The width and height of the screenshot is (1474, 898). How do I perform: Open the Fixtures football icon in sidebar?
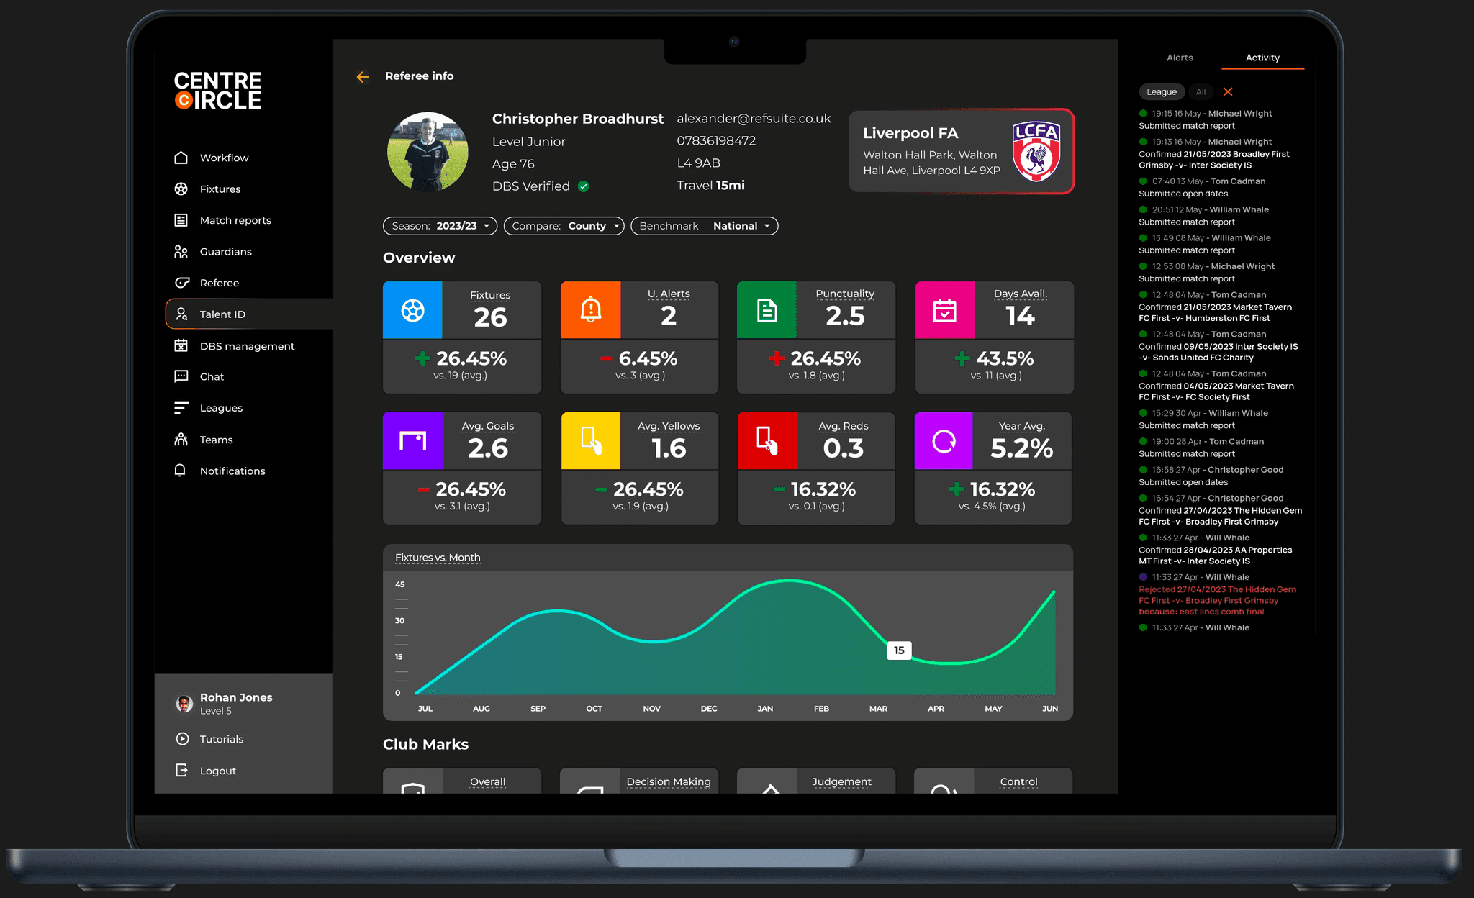click(181, 189)
